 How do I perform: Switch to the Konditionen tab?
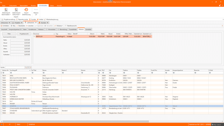(32, 30)
